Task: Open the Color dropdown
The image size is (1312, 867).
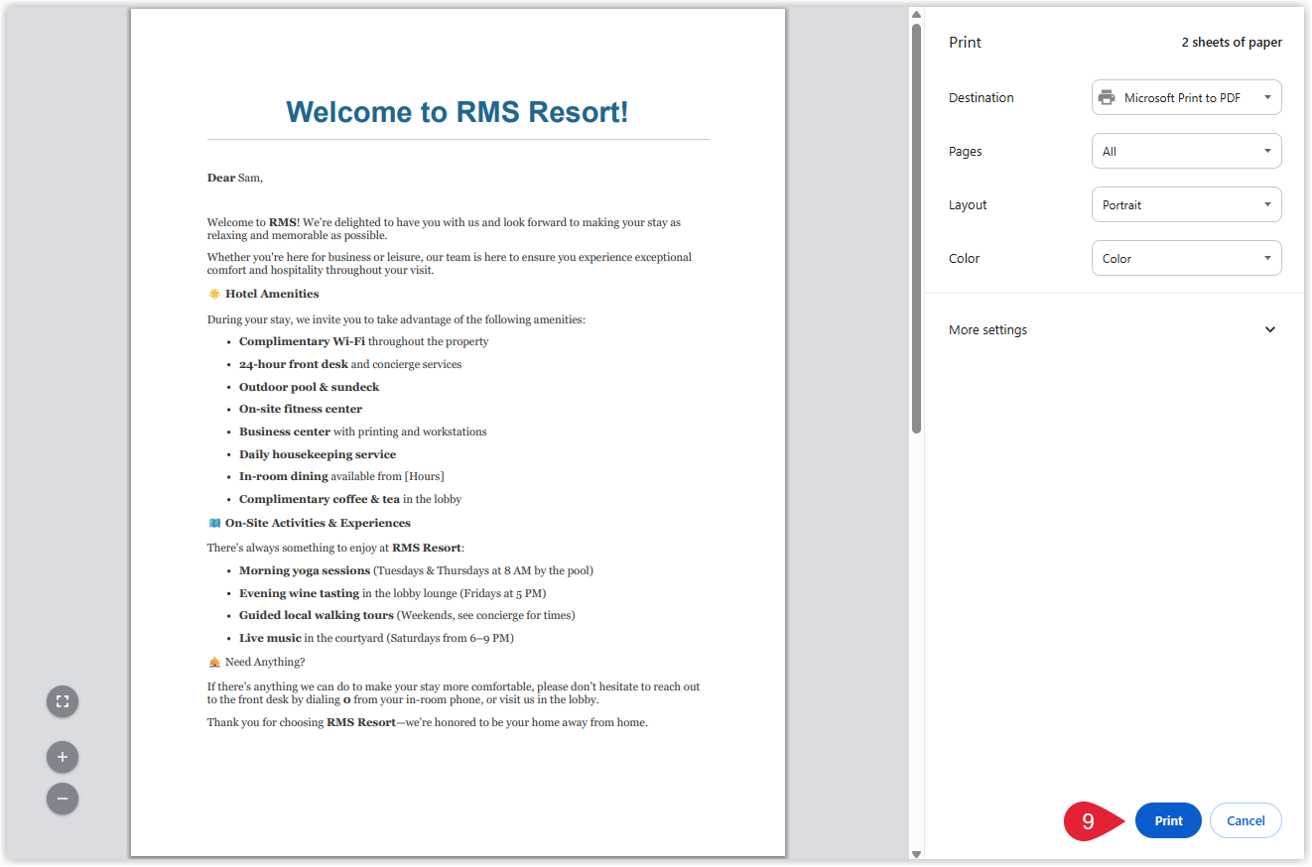Action: click(1187, 258)
